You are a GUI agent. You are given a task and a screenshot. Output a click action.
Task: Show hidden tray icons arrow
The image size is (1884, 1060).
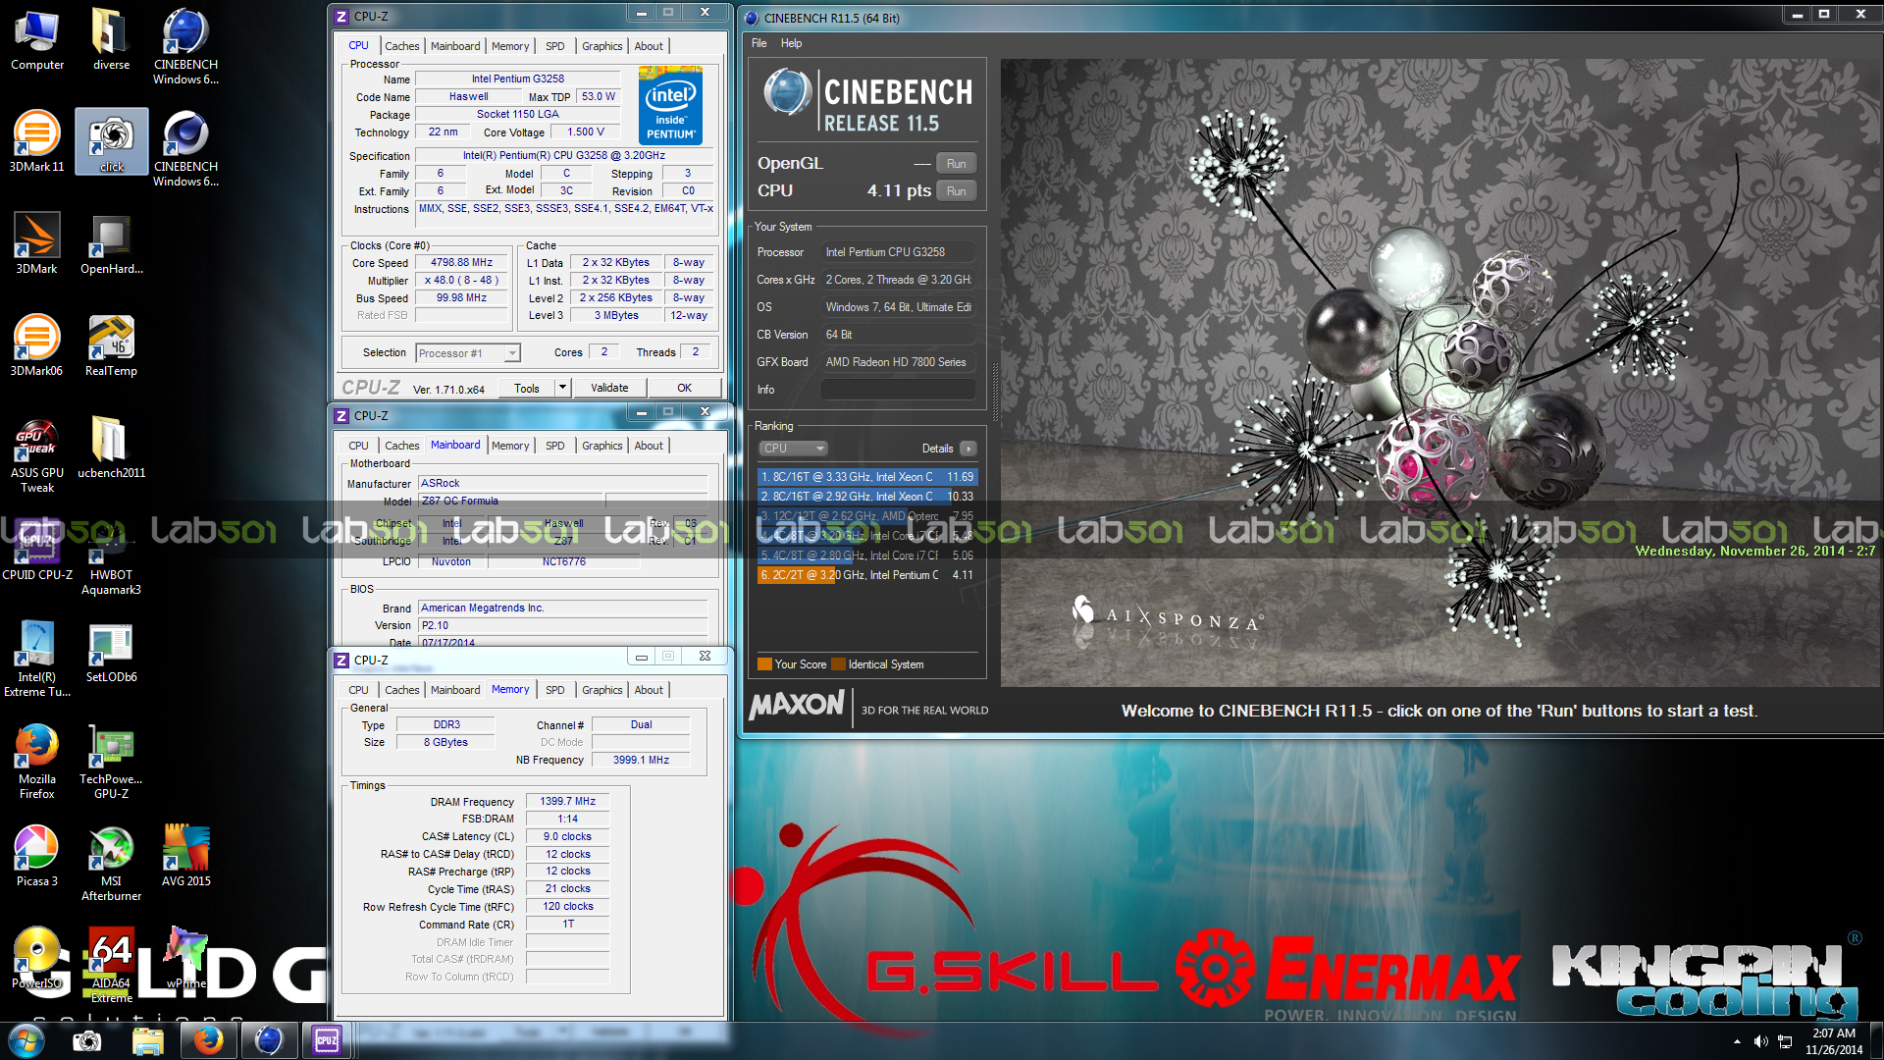coord(1737,1041)
